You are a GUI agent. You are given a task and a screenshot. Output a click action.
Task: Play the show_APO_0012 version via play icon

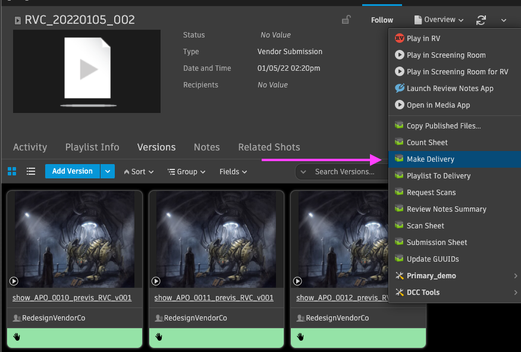[297, 281]
